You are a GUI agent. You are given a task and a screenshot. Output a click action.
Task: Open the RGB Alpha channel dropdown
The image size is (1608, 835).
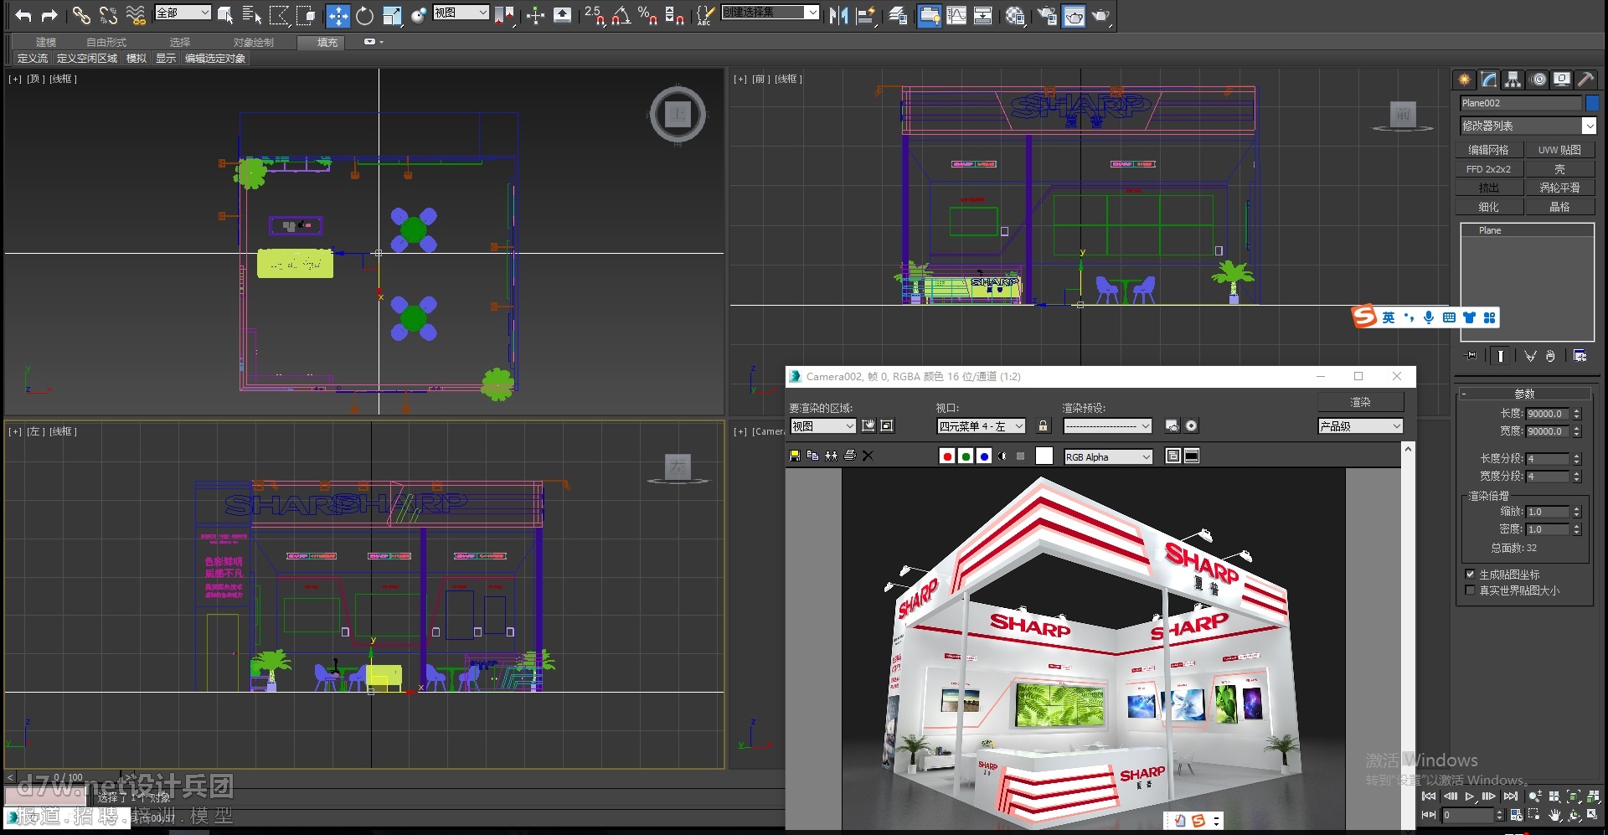[x=1108, y=456]
